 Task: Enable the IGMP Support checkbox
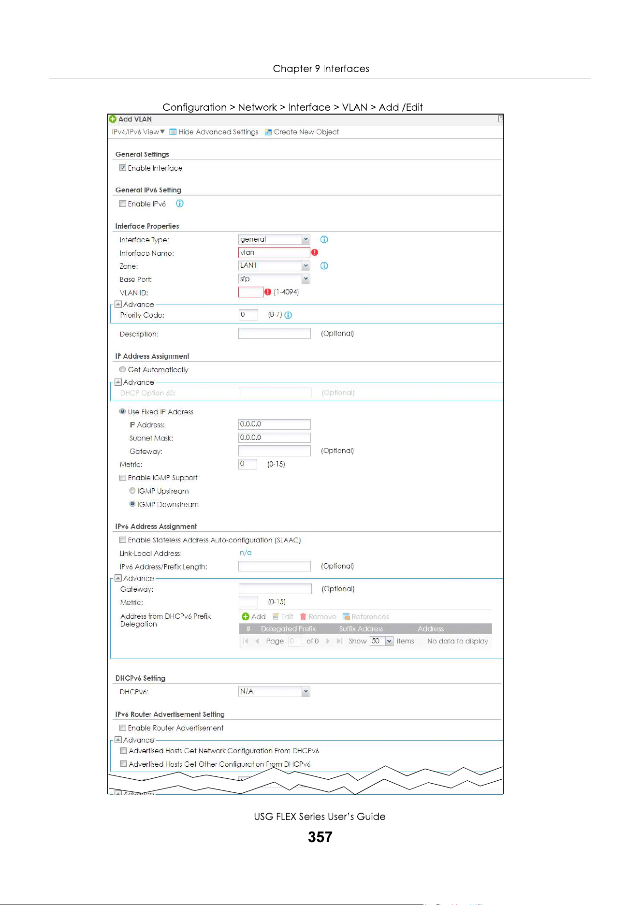pos(123,478)
